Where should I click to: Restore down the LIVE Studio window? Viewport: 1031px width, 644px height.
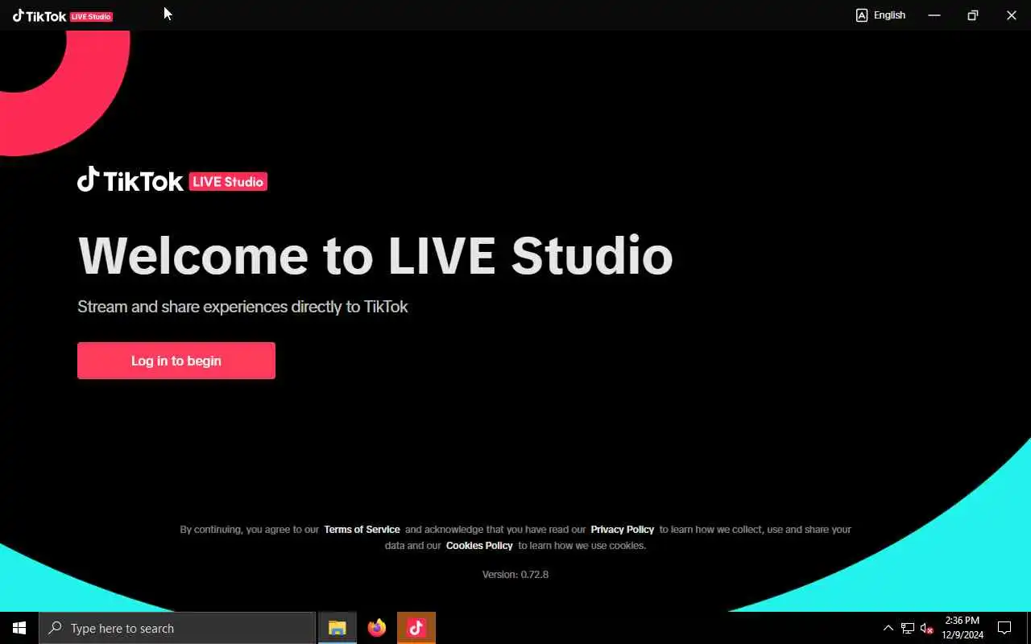pos(973,15)
